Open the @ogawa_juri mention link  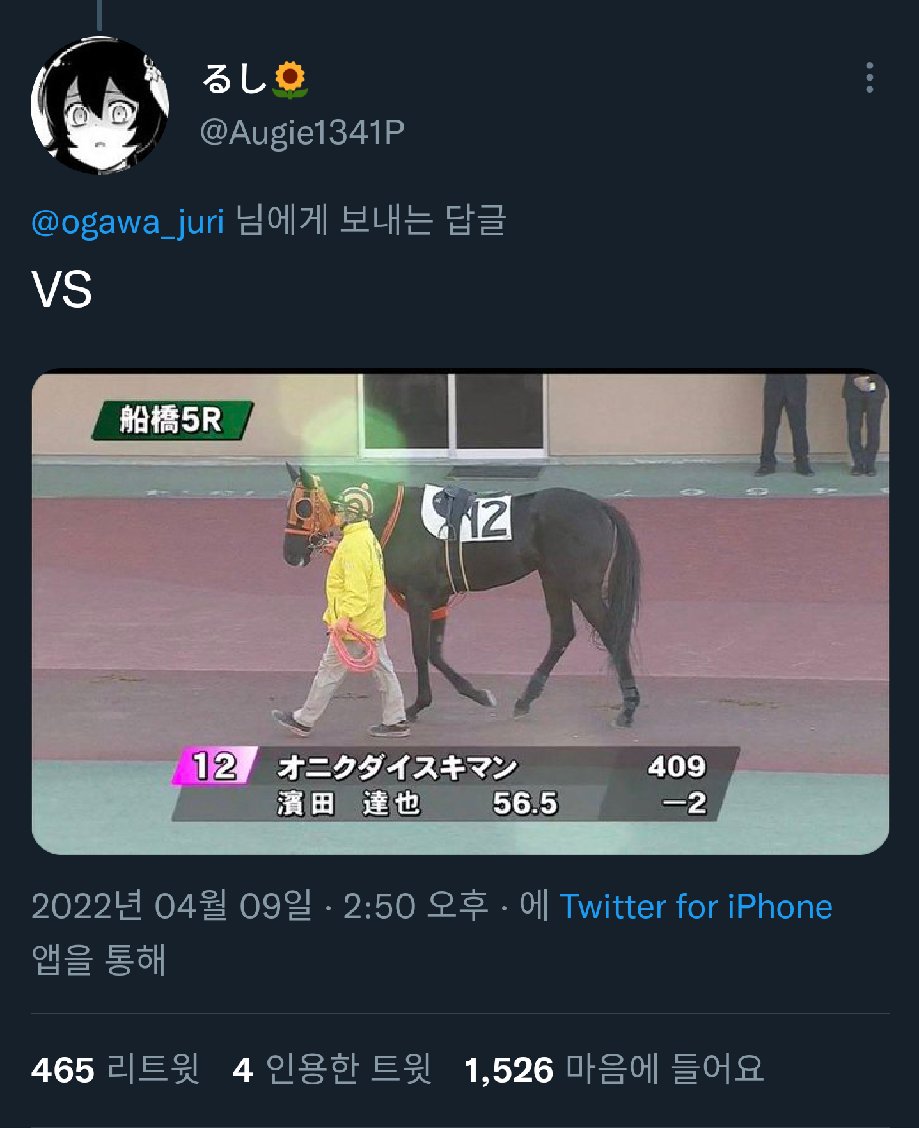coord(128,221)
